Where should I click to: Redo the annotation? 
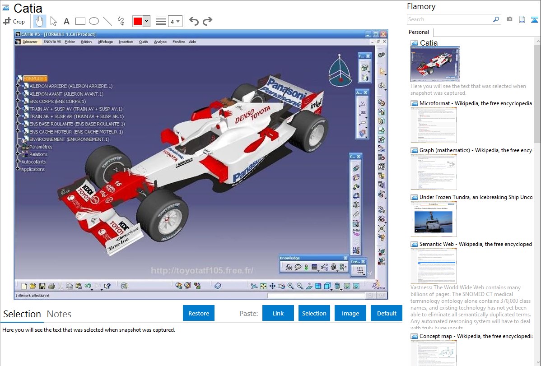pyautogui.click(x=207, y=21)
